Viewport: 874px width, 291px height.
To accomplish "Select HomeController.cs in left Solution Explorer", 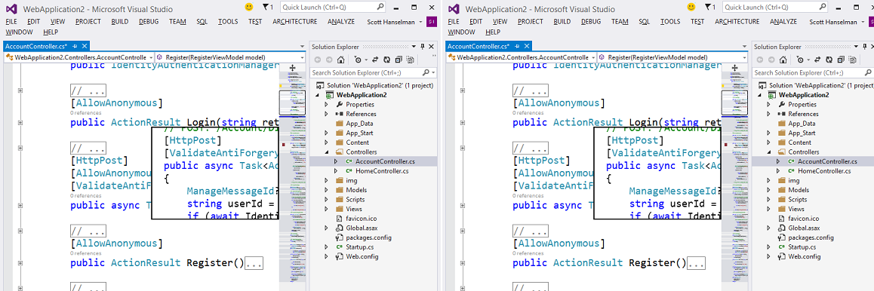I will coord(382,171).
